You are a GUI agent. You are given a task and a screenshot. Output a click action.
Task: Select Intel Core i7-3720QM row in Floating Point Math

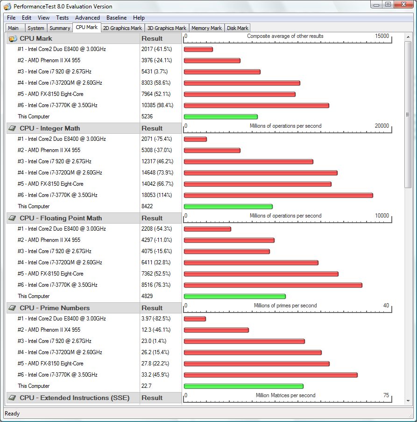coord(60,262)
